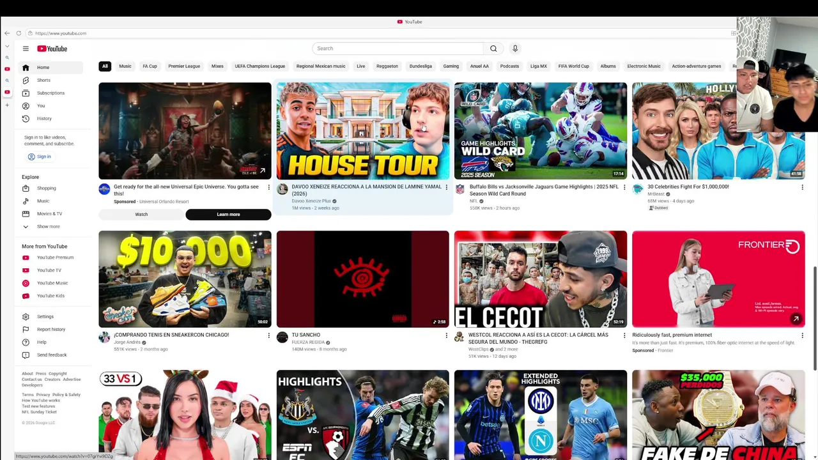The image size is (818, 460).
Task: Open Report history
Action: point(50,329)
